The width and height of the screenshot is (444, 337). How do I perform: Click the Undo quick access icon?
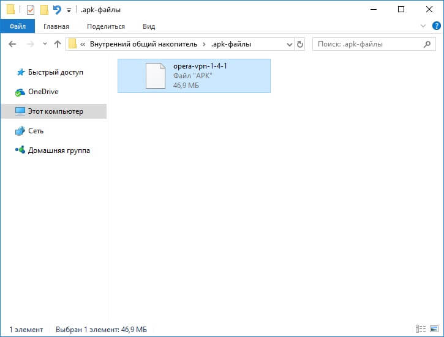point(57,10)
